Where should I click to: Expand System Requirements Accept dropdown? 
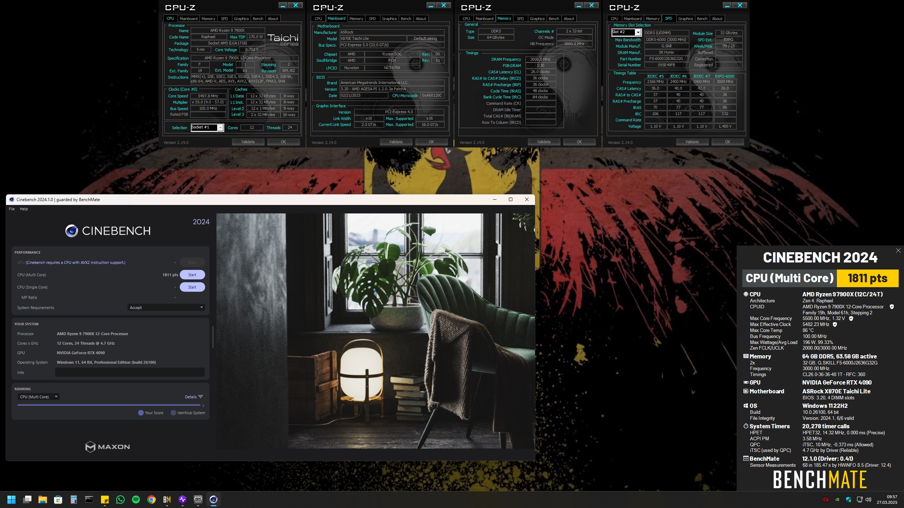(x=166, y=308)
